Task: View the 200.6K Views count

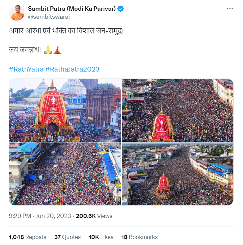Action: point(94,216)
